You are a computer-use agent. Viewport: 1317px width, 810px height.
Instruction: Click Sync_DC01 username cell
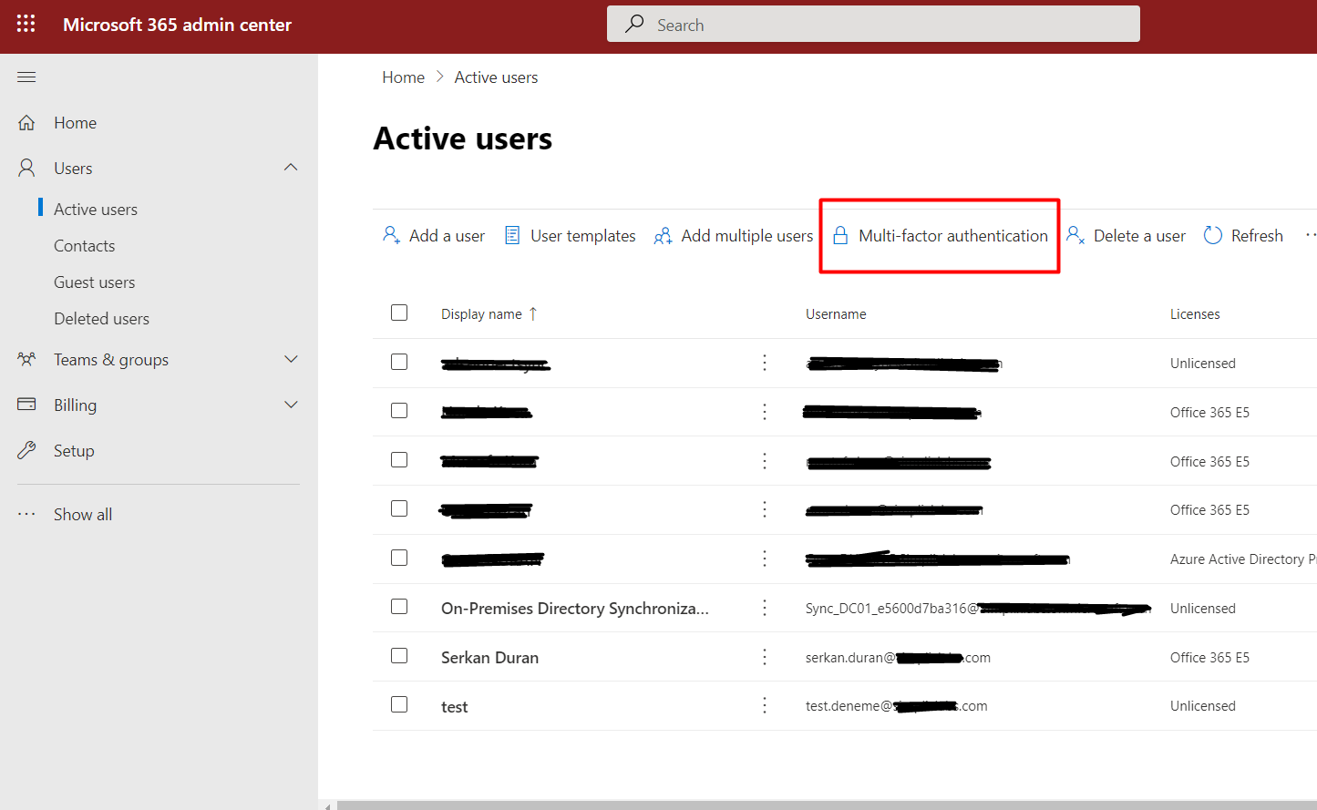pos(978,608)
